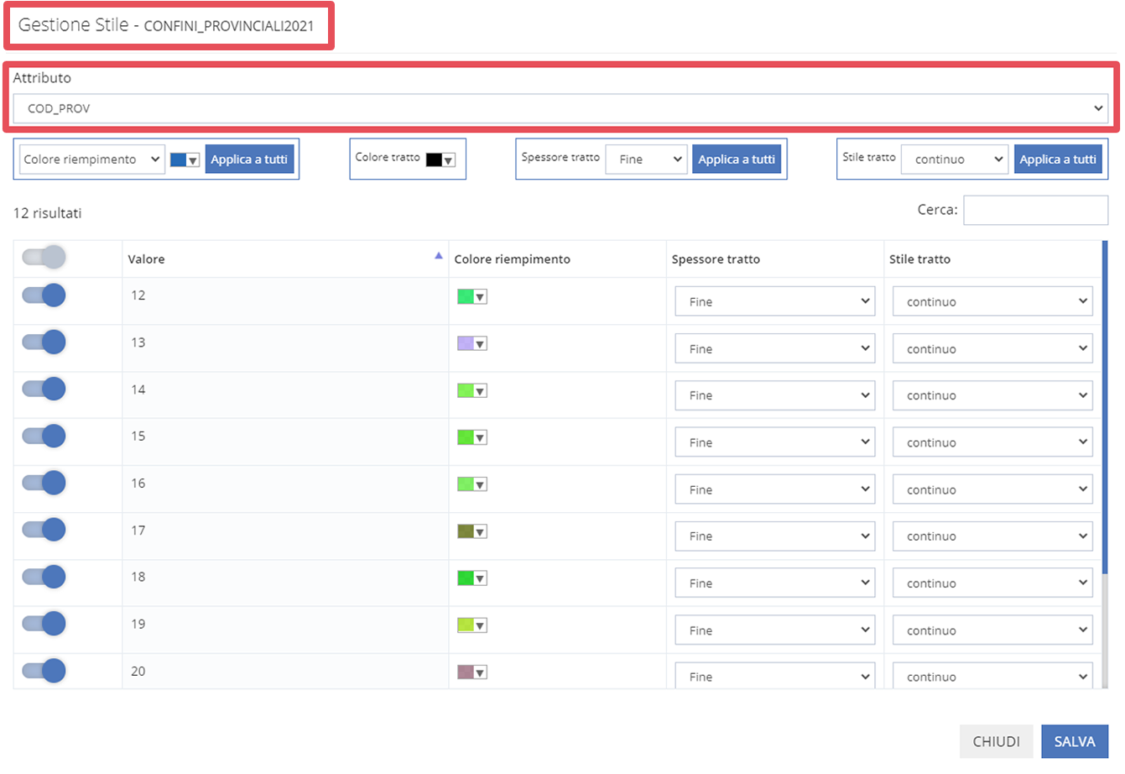The width and height of the screenshot is (1125, 774).
Task: Open Spessore tratto dropdown for value 15
Action: [x=774, y=442]
